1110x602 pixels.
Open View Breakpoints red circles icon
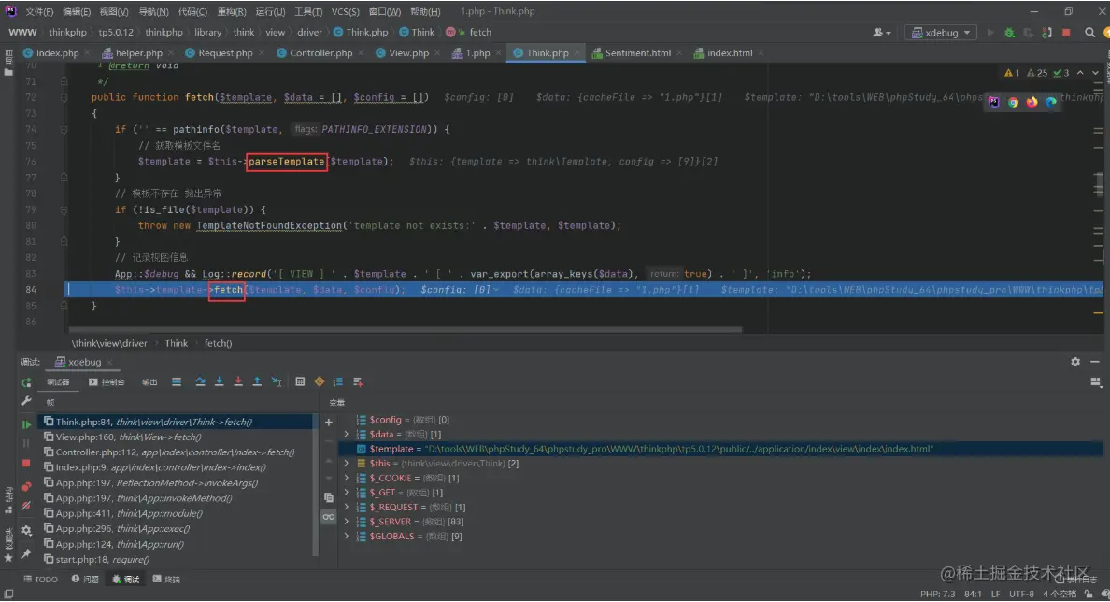click(26, 487)
